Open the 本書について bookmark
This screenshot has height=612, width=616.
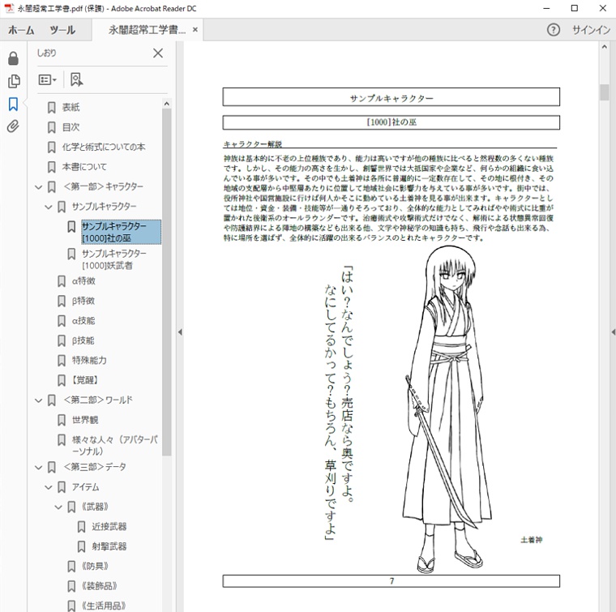click(84, 167)
